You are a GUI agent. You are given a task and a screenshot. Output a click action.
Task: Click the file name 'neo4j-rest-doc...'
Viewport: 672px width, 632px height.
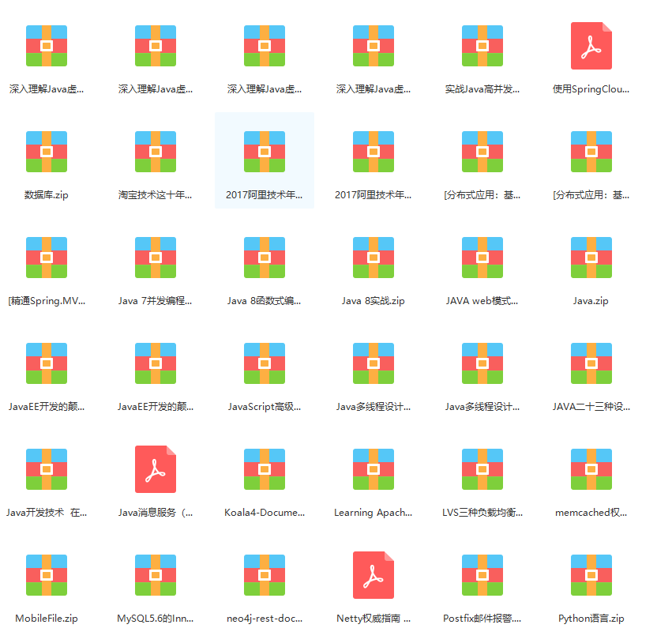[x=265, y=619]
